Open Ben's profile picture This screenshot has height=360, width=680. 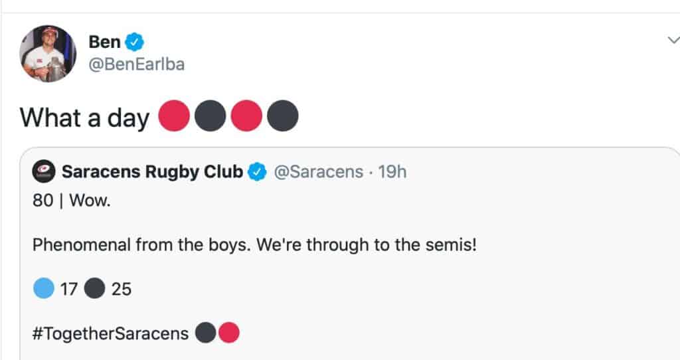pyautogui.click(x=48, y=53)
